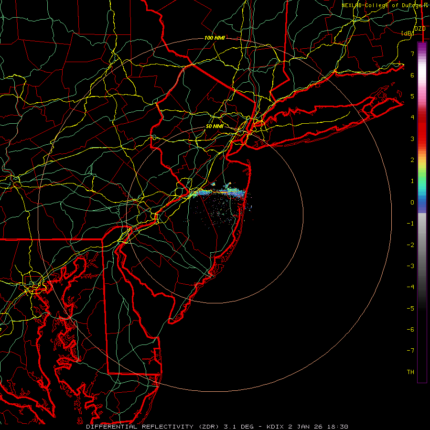Click the '4' value on the color scale
The height and width of the screenshot is (430, 430).
412,118
